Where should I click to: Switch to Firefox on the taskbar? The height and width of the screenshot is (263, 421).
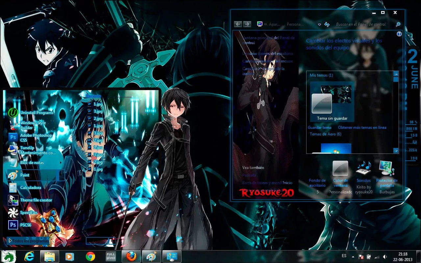coord(131,256)
